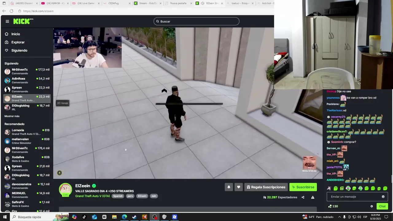The image size is (393, 221).
Task: Click the zein tag
Action: [154, 196]
